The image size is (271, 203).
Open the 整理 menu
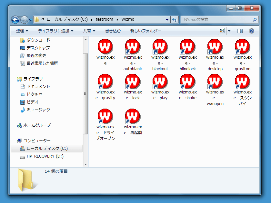pos(22,31)
